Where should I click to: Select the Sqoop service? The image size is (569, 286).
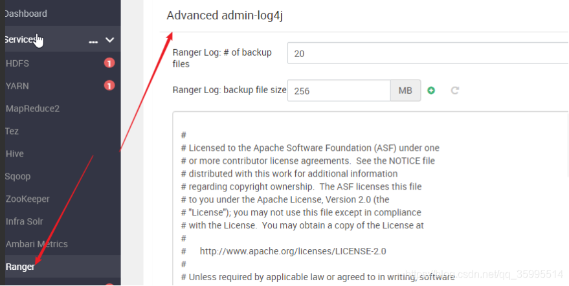17,177
